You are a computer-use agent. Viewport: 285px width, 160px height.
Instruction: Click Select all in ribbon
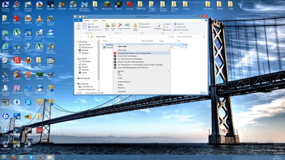click(179, 24)
